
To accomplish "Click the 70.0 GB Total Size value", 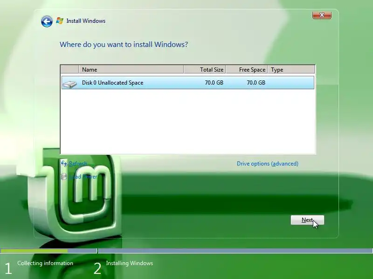I will (x=214, y=83).
